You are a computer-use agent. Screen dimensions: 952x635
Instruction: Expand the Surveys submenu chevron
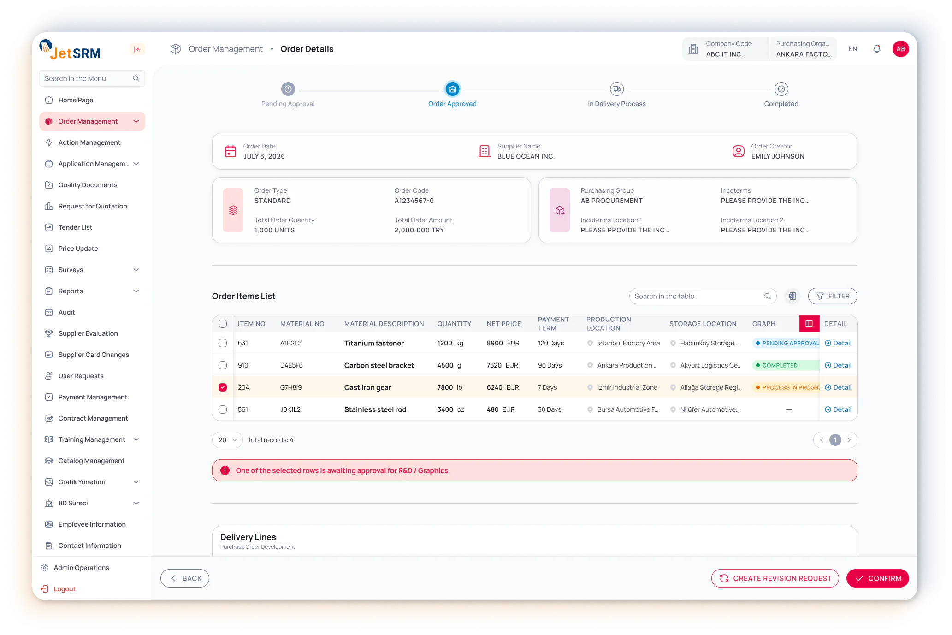[136, 270]
